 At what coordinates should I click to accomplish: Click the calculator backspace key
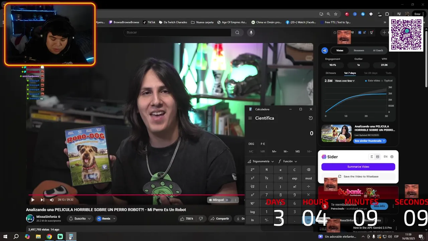309,170
